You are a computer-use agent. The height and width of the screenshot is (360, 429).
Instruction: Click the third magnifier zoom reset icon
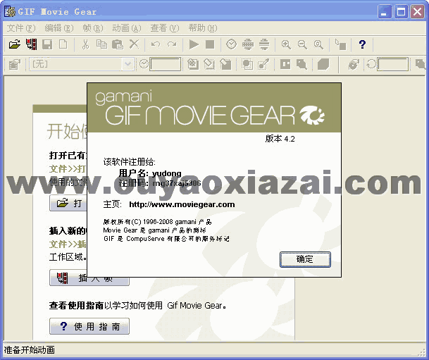(318, 44)
